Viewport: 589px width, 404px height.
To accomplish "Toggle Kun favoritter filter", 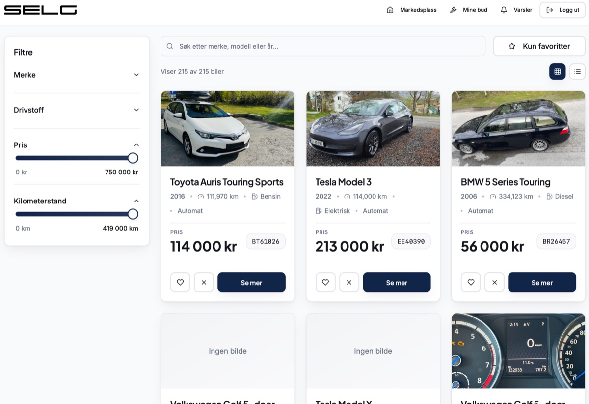I will (539, 46).
